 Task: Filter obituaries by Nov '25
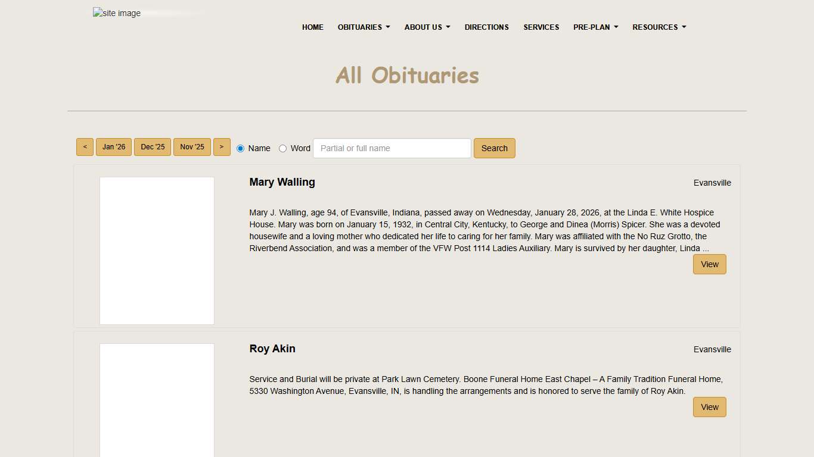192,146
